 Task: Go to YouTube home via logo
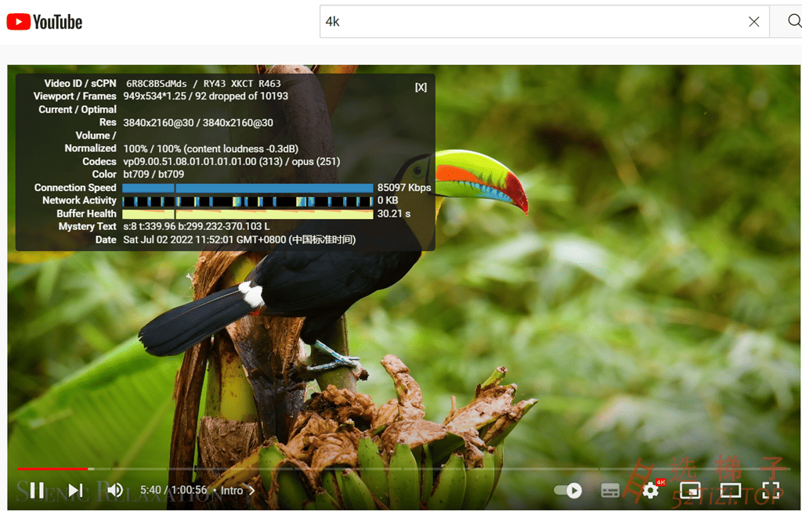(x=45, y=22)
